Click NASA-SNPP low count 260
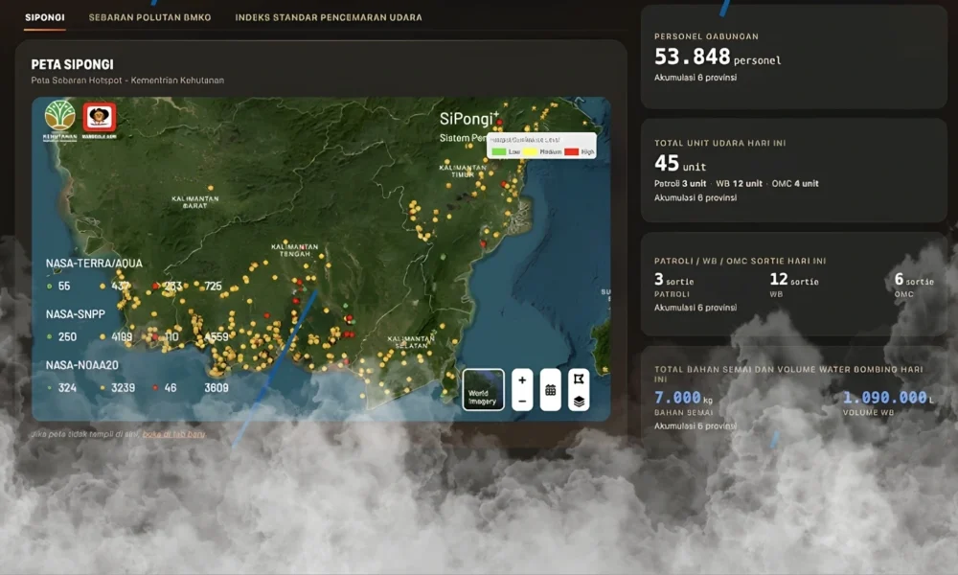Image resolution: width=958 pixels, height=575 pixels. 67,336
